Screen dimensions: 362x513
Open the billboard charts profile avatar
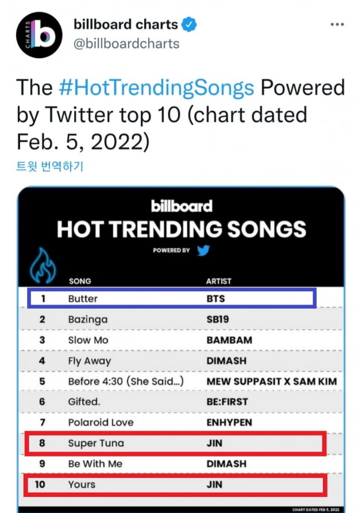coord(39,35)
